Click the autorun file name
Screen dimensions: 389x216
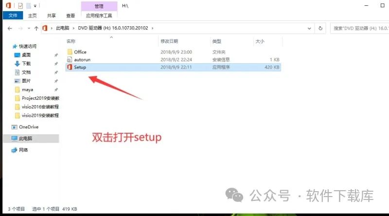[82, 59]
